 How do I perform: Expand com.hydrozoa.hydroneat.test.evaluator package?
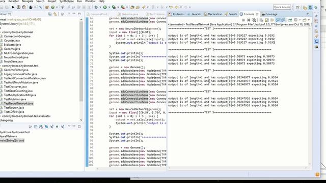(x=1, y=116)
